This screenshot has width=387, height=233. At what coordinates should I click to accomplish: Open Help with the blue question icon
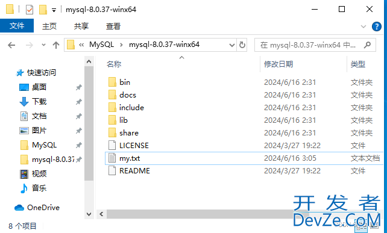click(377, 26)
